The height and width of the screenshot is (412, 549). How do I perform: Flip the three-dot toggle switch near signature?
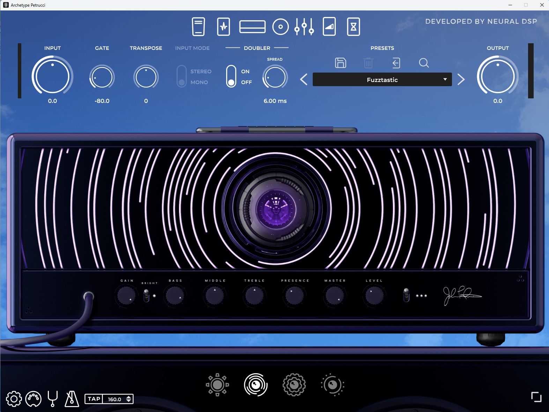tap(406, 295)
